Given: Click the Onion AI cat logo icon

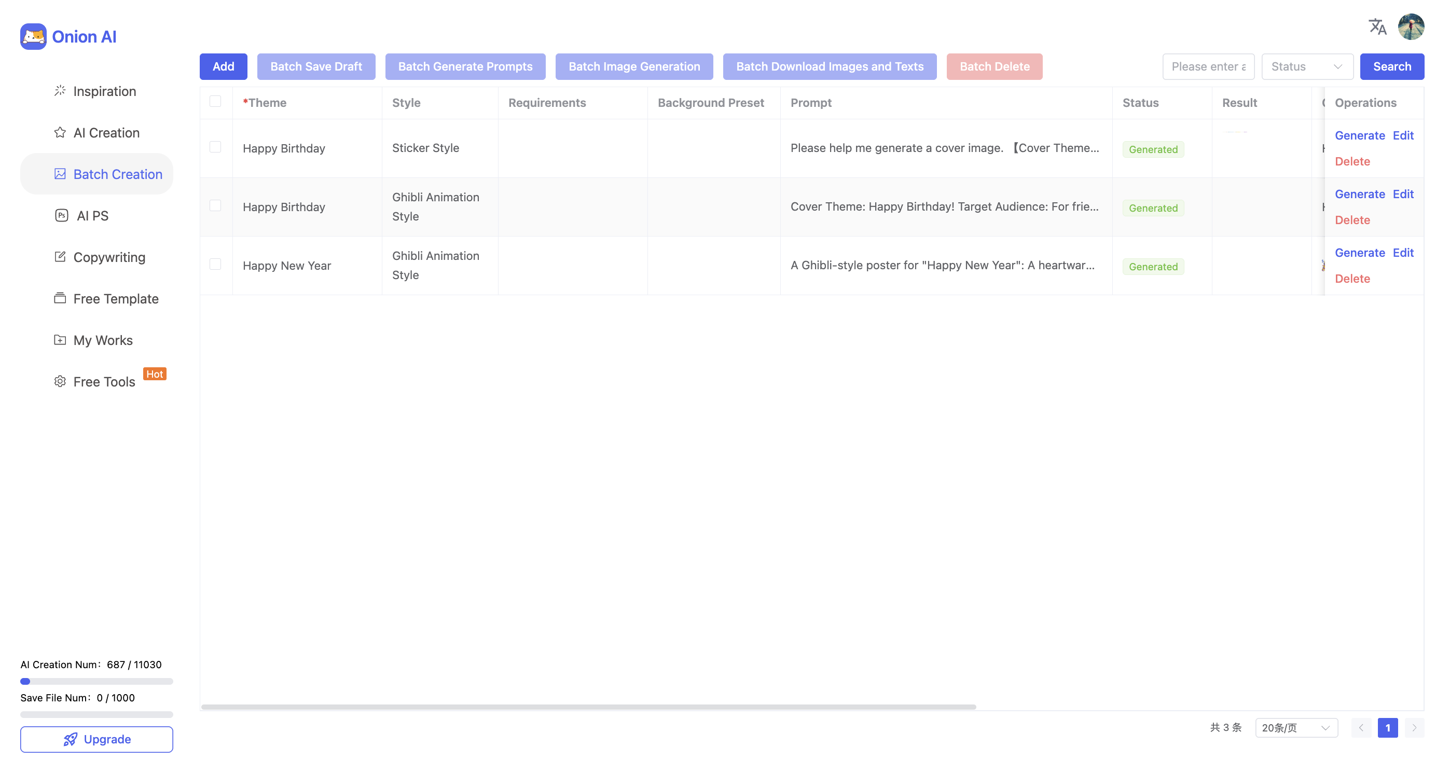Looking at the screenshot, I should [33, 37].
